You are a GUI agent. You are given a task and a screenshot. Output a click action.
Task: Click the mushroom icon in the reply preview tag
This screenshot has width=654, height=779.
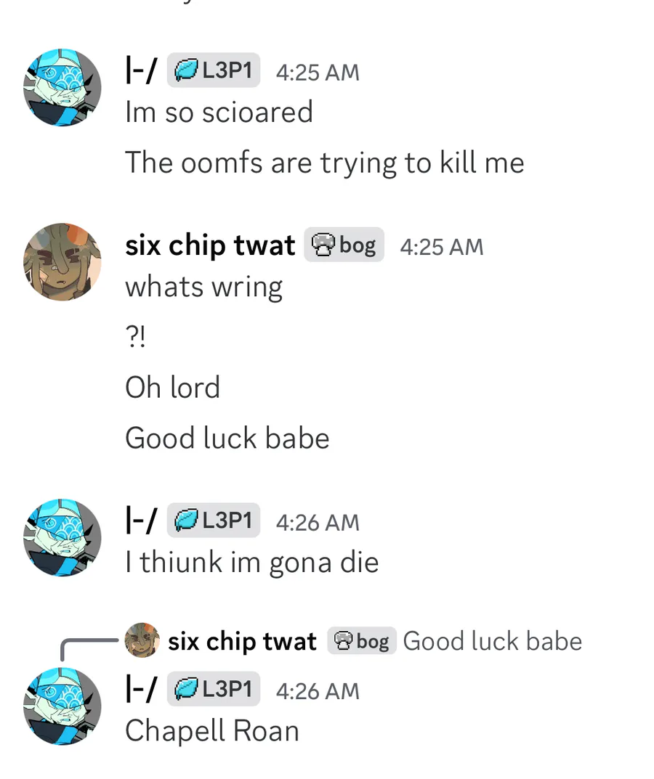pos(343,641)
